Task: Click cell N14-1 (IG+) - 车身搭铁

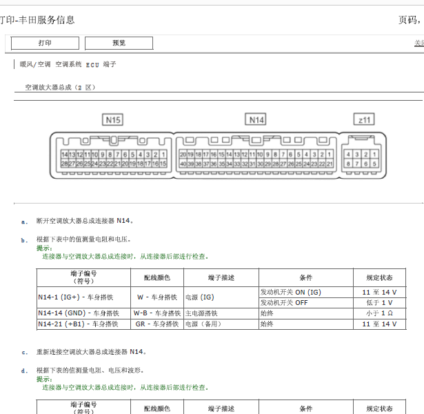Action: 83,297
